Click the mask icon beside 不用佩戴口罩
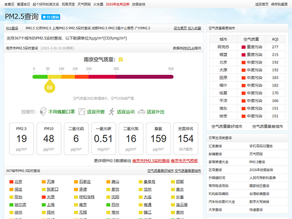Image resolution: width=292 pixels, height=219 pixels. pyautogui.click(x=43, y=112)
